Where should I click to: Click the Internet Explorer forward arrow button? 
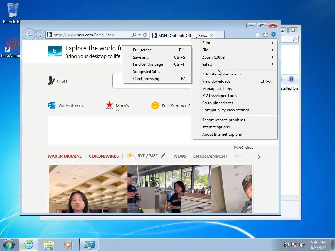pyautogui.click(x=40, y=35)
